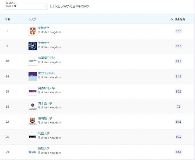Click the location pin under 利兹大学

pos(39,138)
